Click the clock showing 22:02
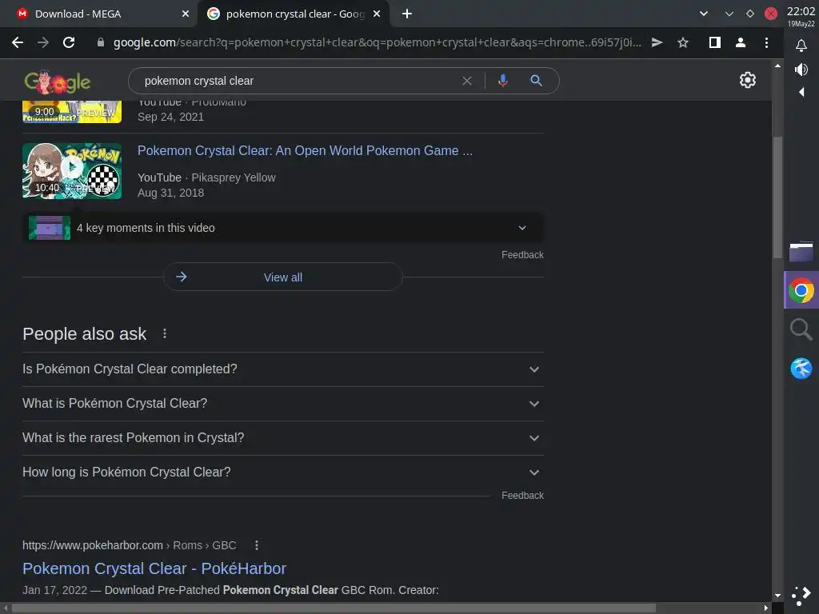The image size is (819, 614). [x=801, y=11]
